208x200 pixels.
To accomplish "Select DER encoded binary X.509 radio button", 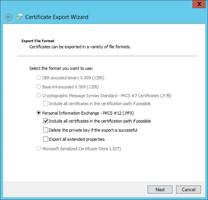I will point(39,78).
